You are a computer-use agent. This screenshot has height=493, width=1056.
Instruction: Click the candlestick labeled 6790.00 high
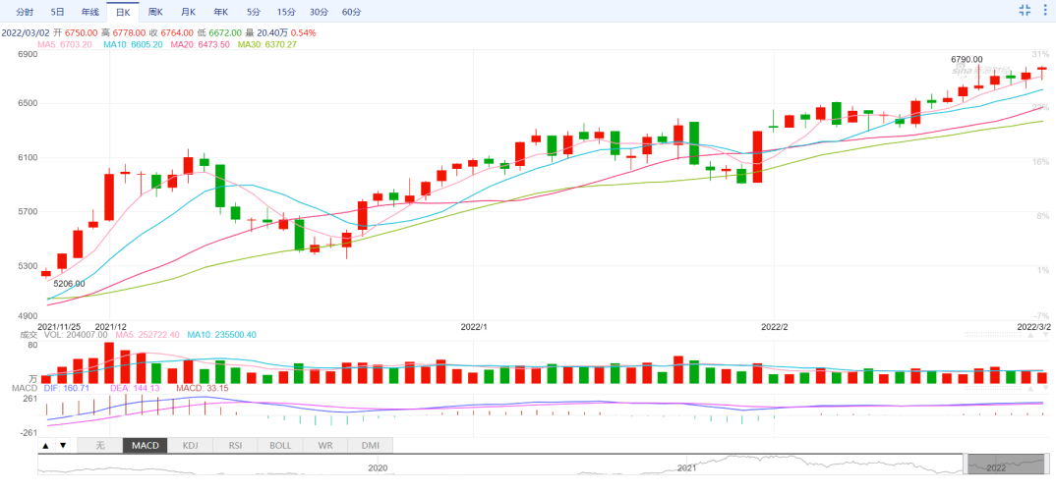pyautogui.click(x=979, y=85)
